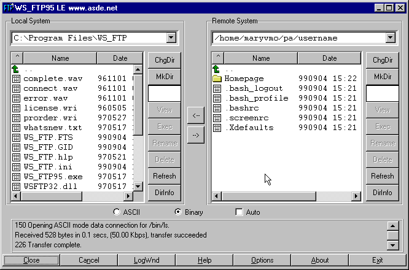Select the Homepage folder name

(x=244, y=79)
